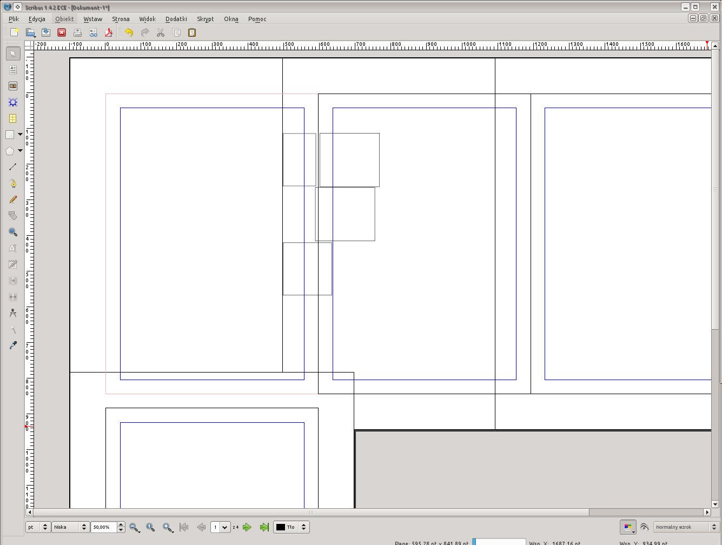Click the Export as PDF icon
This screenshot has width=722, height=545.
[109, 33]
